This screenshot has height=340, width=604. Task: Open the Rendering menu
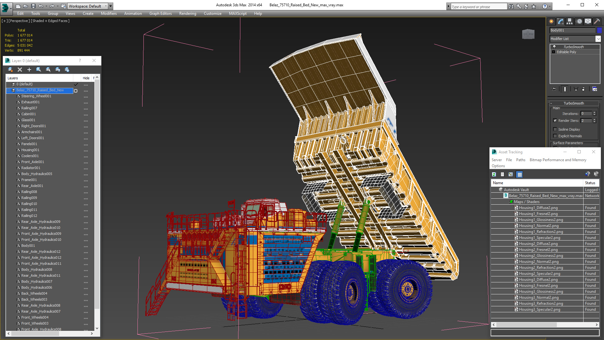pos(188,14)
